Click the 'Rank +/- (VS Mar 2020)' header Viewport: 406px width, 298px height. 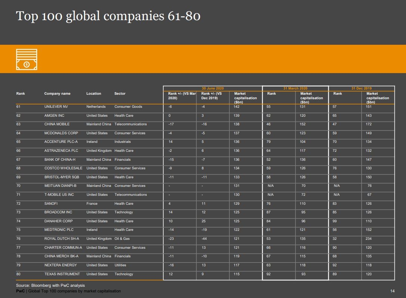tap(182, 96)
